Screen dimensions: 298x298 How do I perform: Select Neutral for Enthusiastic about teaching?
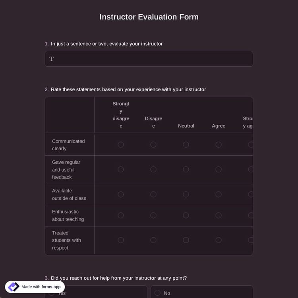pyautogui.click(x=186, y=215)
